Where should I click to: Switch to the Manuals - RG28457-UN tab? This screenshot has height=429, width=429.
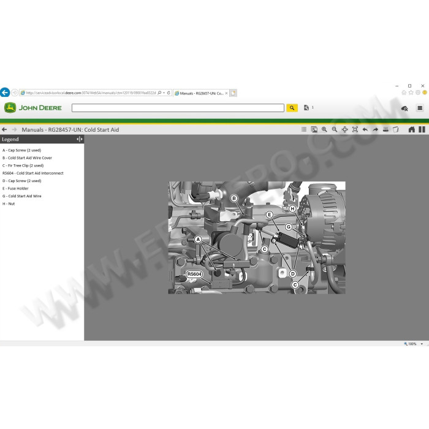(201, 93)
